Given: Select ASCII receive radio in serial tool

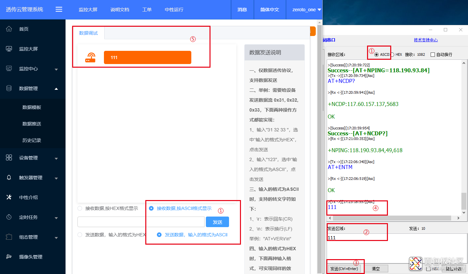Looking at the screenshot, I should 376,54.
